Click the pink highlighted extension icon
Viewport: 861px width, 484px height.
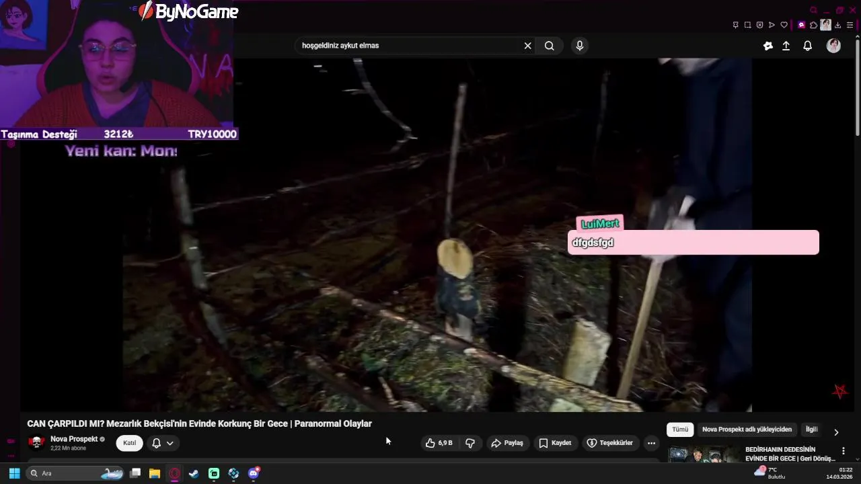[x=801, y=25]
